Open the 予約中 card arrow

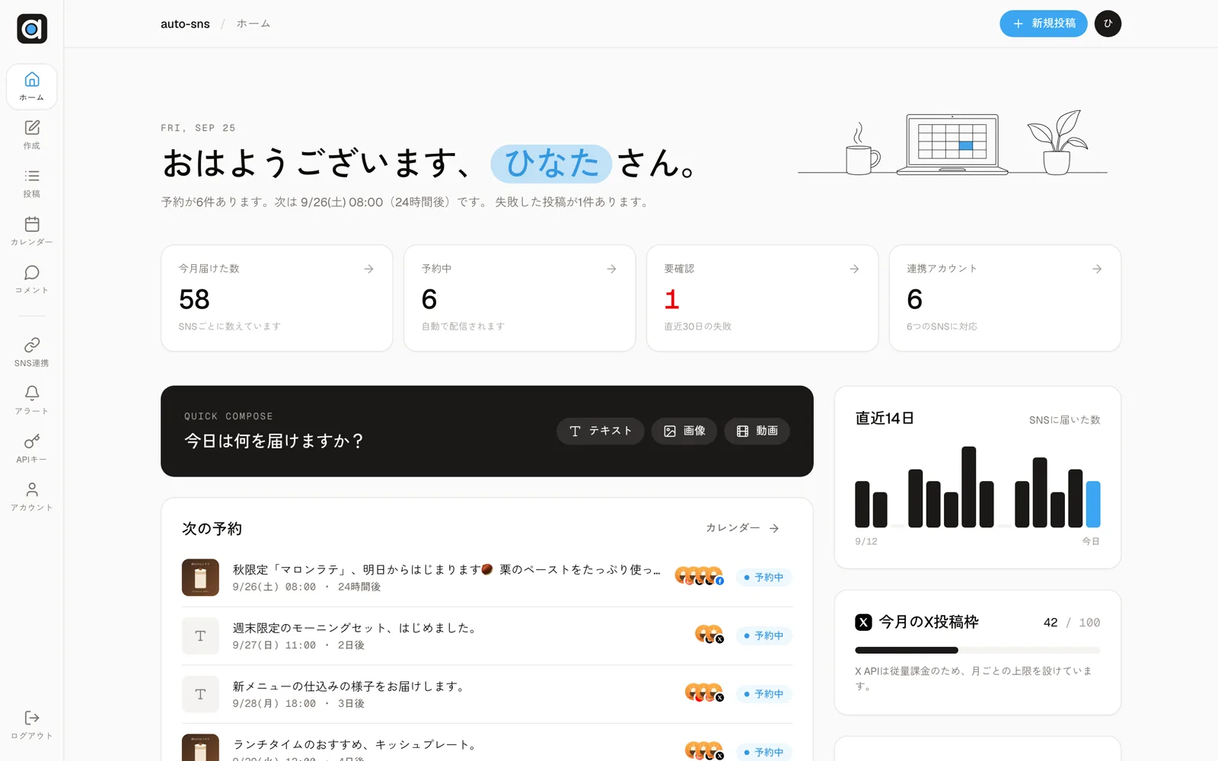point(611,269)
